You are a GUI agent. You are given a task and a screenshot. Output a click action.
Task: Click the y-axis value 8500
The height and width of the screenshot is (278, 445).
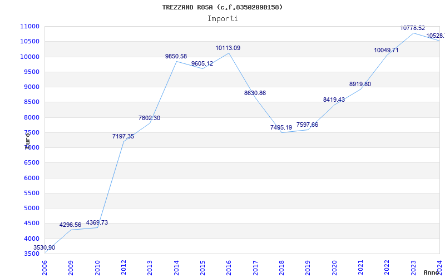[32, 102]
